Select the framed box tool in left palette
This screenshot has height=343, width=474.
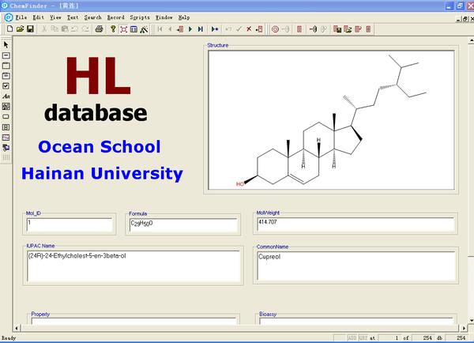point(6,76)
